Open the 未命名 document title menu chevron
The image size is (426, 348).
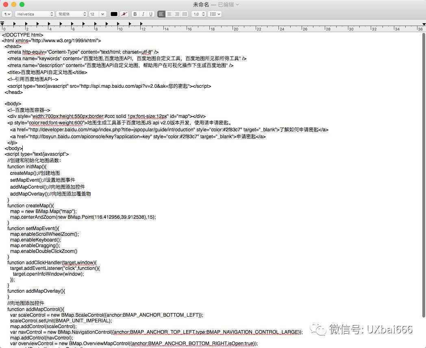pos(237,4)
